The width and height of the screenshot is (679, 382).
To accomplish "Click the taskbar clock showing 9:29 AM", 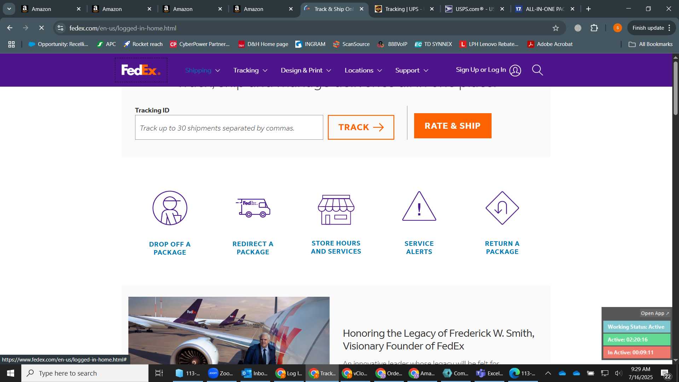I will (x=640, y=373).
